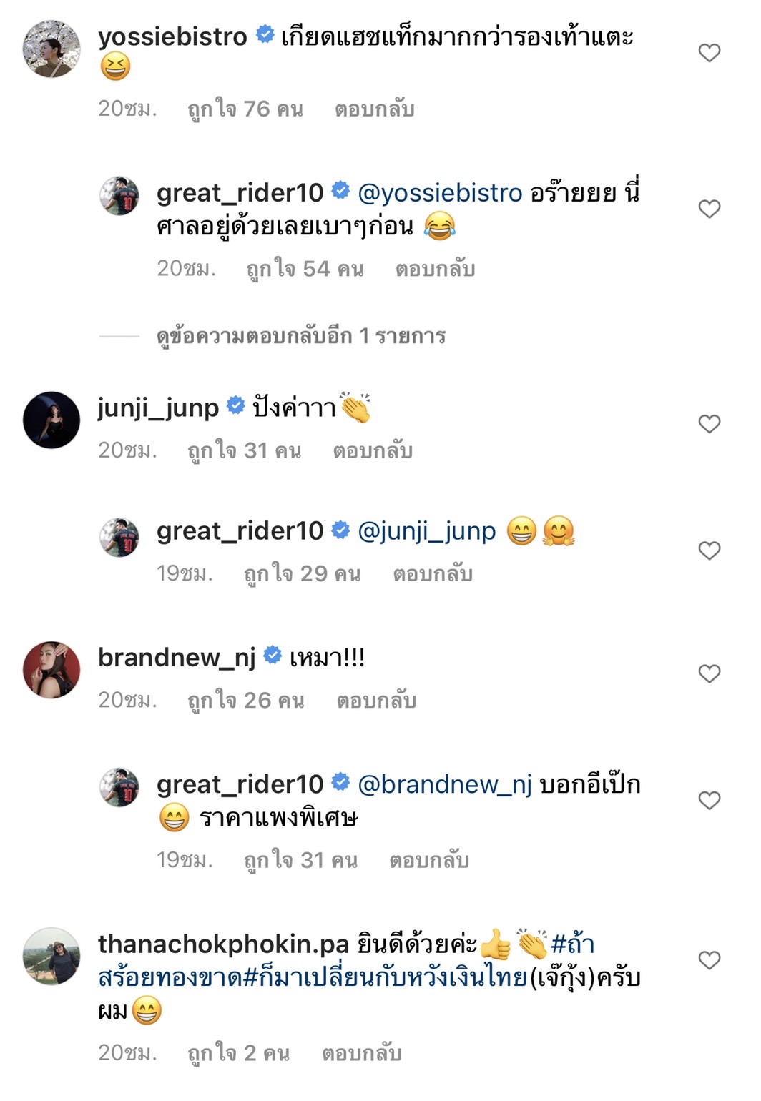
Task: Like thanachokphokin.pa's comment
Action: click(709, 960)
